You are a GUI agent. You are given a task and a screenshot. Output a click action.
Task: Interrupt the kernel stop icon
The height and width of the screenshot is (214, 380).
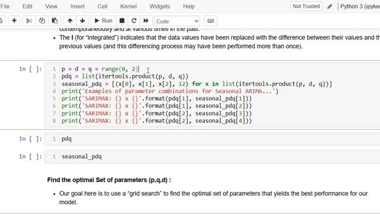(122, 21)
